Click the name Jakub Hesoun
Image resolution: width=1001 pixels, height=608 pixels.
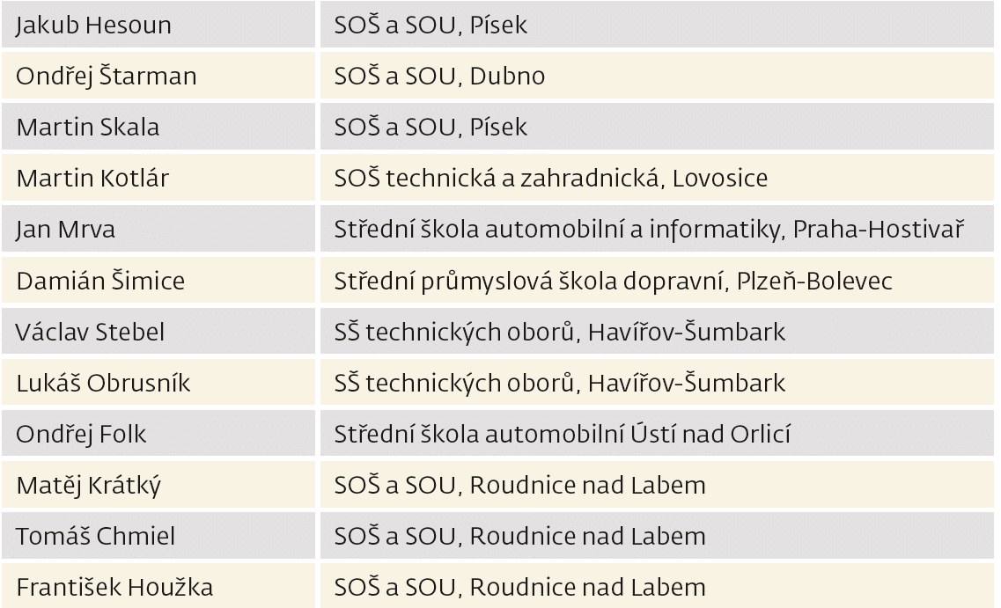tap(93, 25)
